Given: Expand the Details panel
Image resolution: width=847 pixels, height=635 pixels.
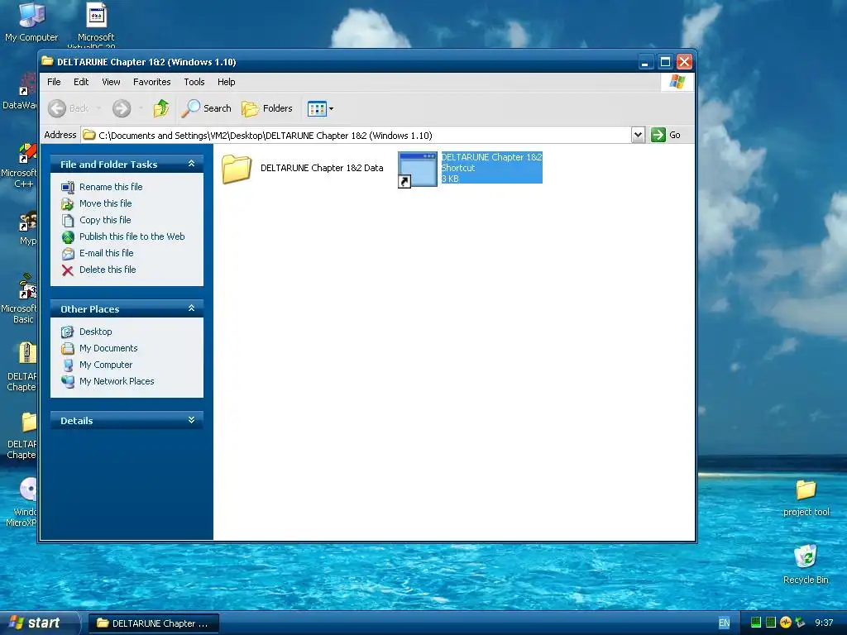Looking at the screenshot, I should [x=191, y=420].
